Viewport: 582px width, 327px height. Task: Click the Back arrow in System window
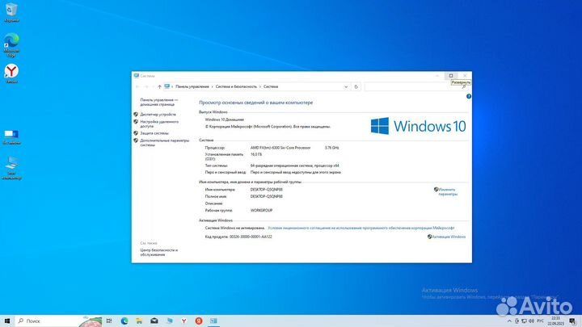137,86
